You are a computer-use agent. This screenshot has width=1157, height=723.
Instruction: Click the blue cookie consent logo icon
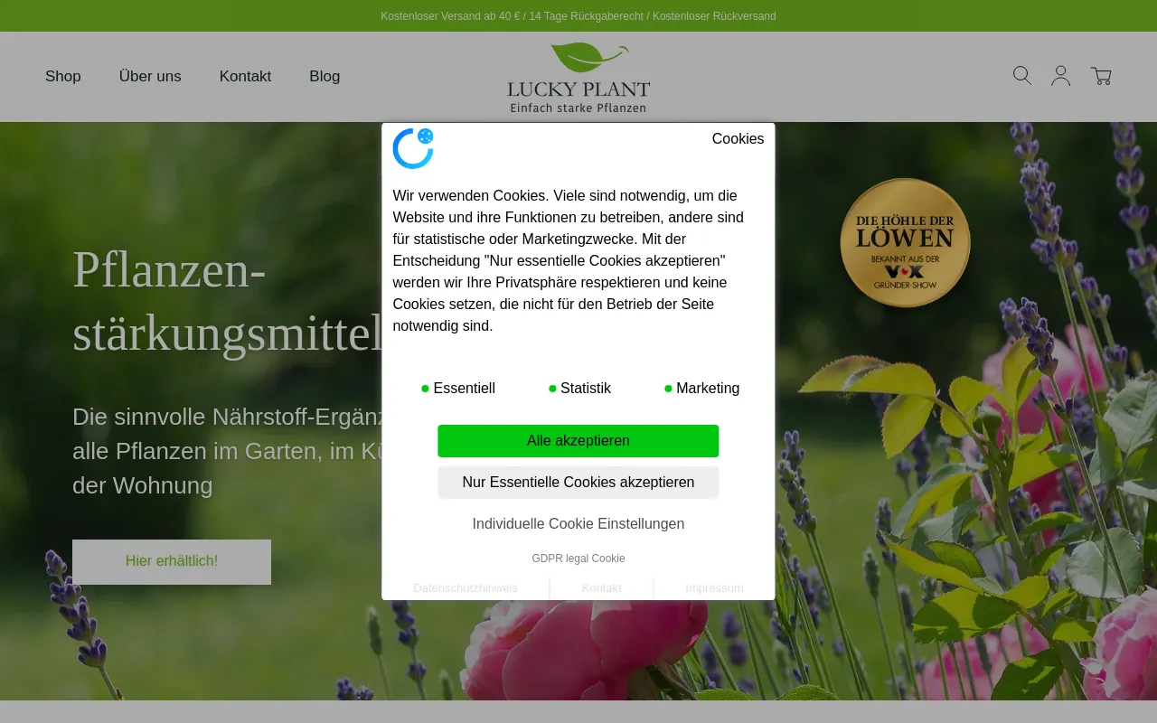tap(413, 148)
